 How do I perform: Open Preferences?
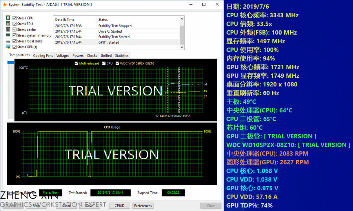143,205
